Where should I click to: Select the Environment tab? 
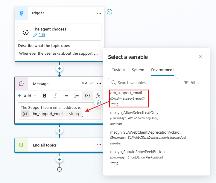coord(162,70)
